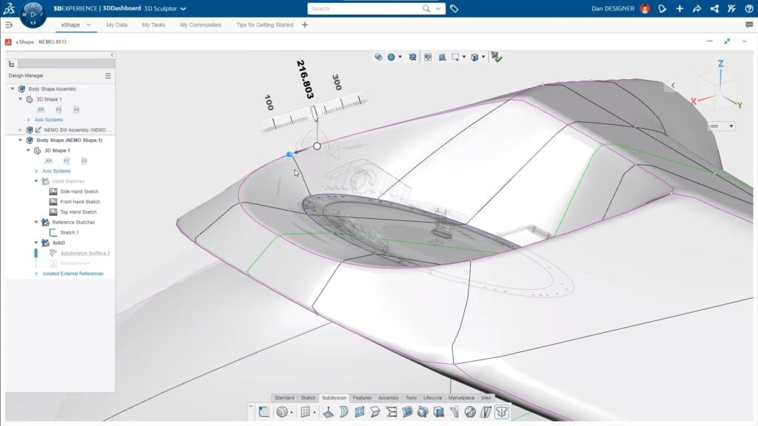
Task: Open the selection mode dropdown arrow
Action: [463, 56]
